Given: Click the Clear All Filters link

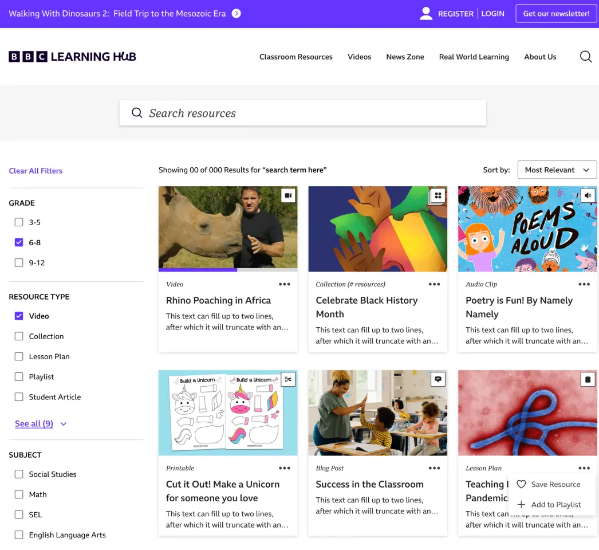Looking at the screenshot, I should point(36,171).
